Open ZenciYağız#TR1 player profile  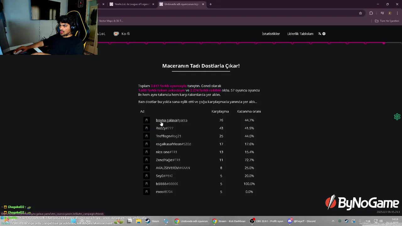click(x=168, y=160)
